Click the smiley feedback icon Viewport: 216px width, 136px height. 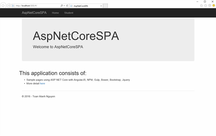point(214,6)
